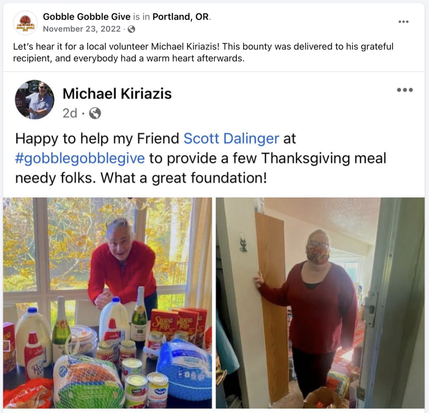Open Michael Kiriazis profile avatar
429x413 pixels.
(34, 100)
